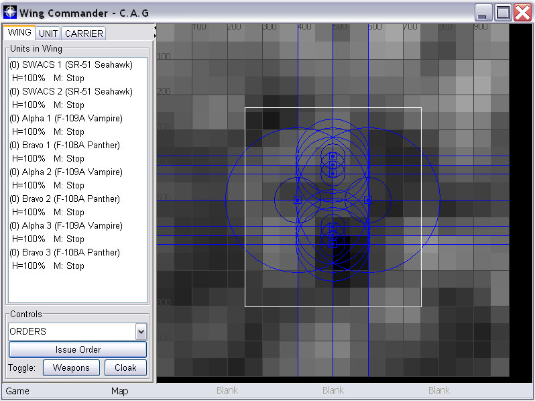Click the top unit marker of the lower trio
This screenshot has width=535, height=401.
(333, 227)
